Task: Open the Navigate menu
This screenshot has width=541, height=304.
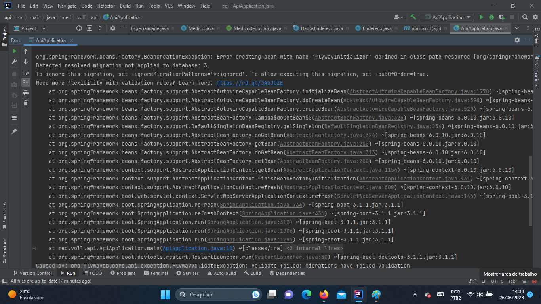Action: click(x=67, y=6)
